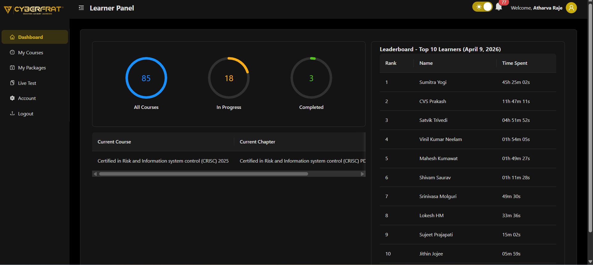593x265 pixels.
Task: Click the All Courses label
Action: coord(146,107)
